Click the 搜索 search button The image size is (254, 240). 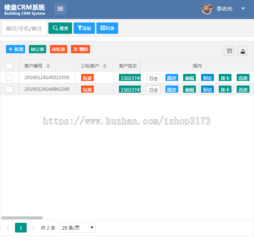pos(60,28)
